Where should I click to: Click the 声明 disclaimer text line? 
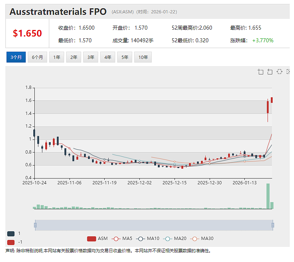click(108, 251)
